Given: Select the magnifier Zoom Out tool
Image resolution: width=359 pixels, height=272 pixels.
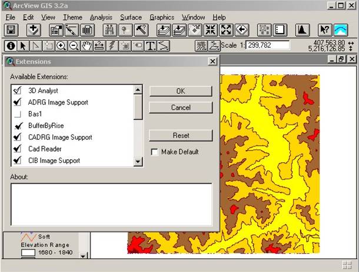Looking at the screenshot, I should 74,45.
